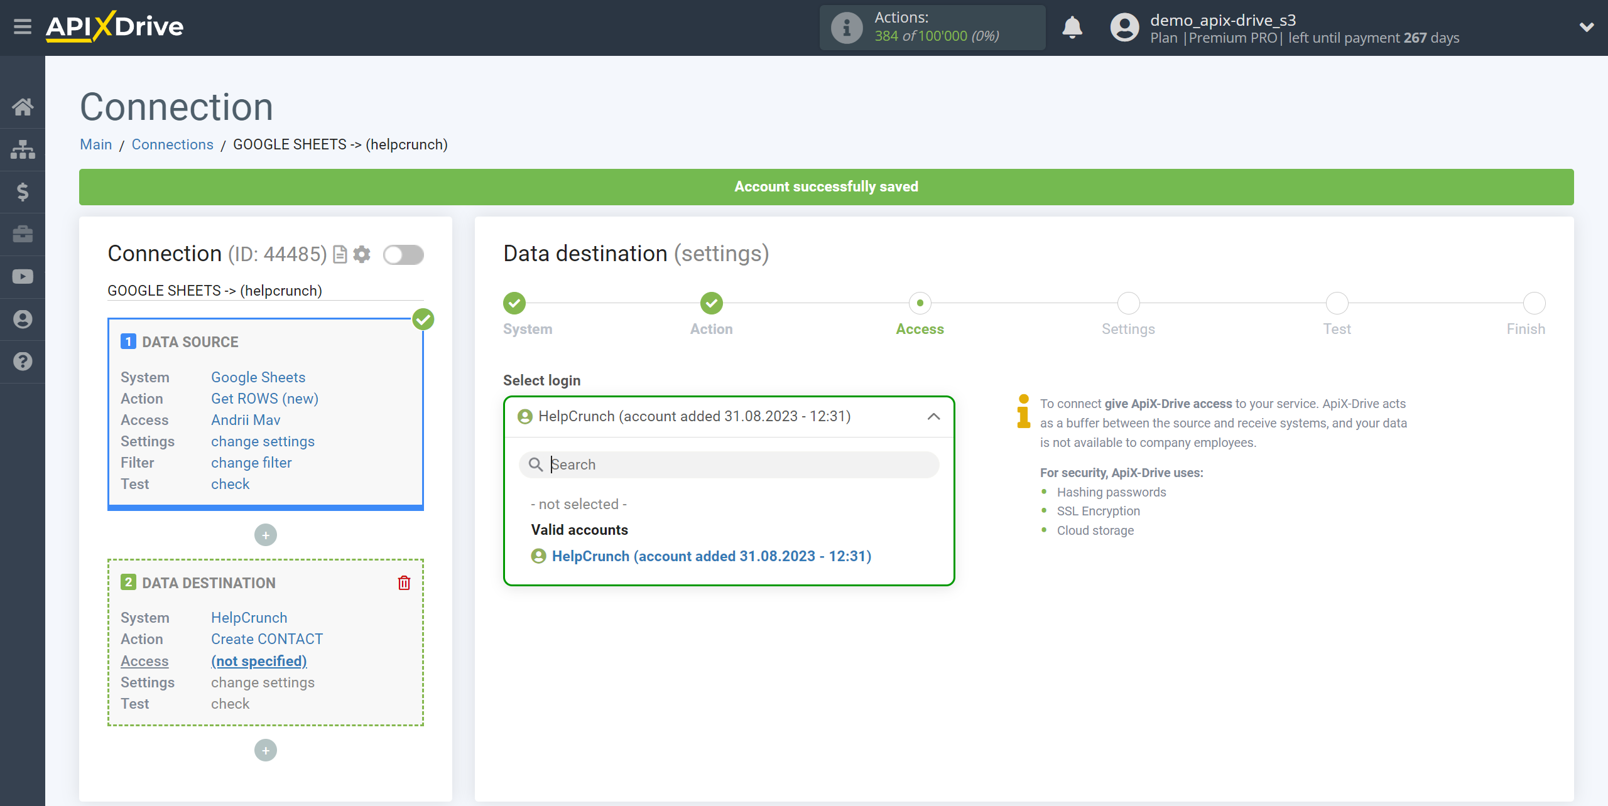Click the Settings step progress indicator
The image size is (1608, 806).
1127,304
